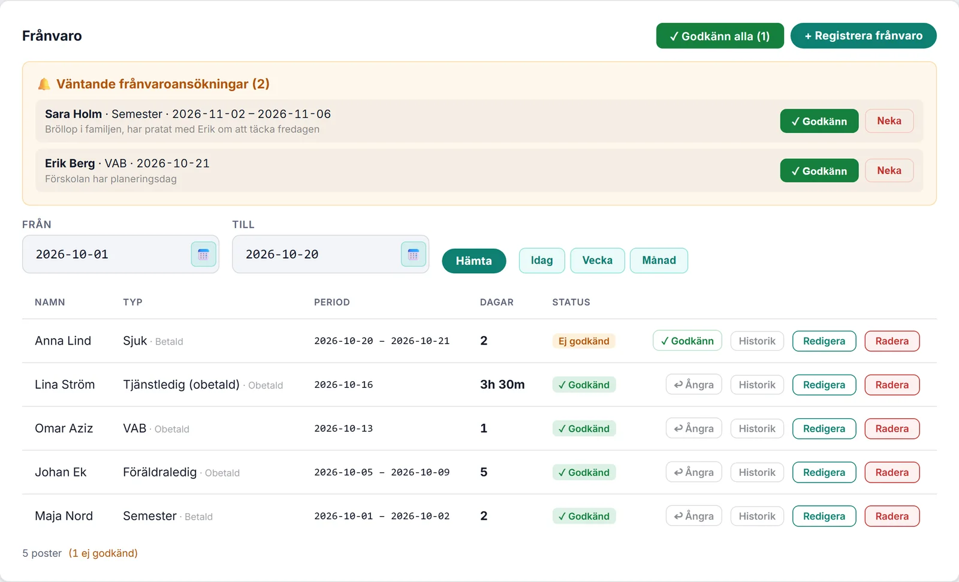Undo approval for Lina Ström
This screenshot has height=582, width=959.
click(693, 385)
